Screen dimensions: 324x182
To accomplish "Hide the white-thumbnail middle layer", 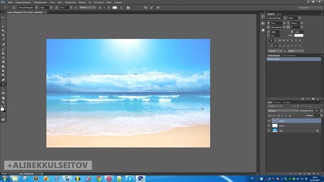I will [x=269, y=126].
